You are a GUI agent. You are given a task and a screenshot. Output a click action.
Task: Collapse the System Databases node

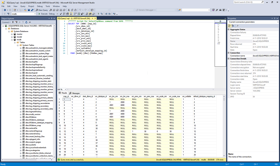coord(9,31)
